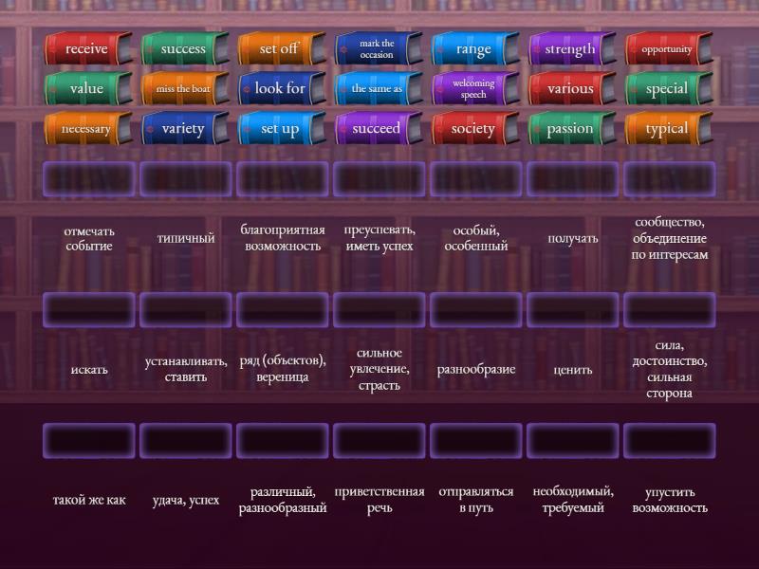Choose the empty slot above 'разнообразие'
759x569 pixels.
(476, 309)
